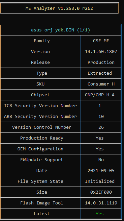
Task: Click the Extracted type value
Action: [100, 73]
